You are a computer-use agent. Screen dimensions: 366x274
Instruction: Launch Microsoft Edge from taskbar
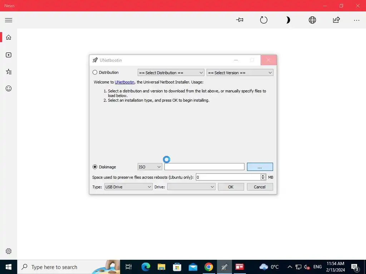click(146, 267)
